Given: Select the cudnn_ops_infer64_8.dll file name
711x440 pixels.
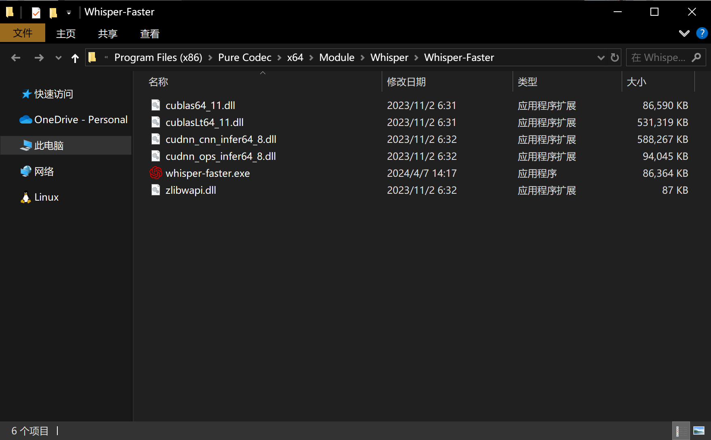Looking at the screenshot, I should pos(221,156).
